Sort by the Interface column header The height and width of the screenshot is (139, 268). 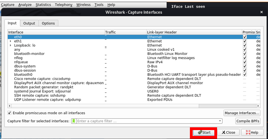click(x=56, y=32)
